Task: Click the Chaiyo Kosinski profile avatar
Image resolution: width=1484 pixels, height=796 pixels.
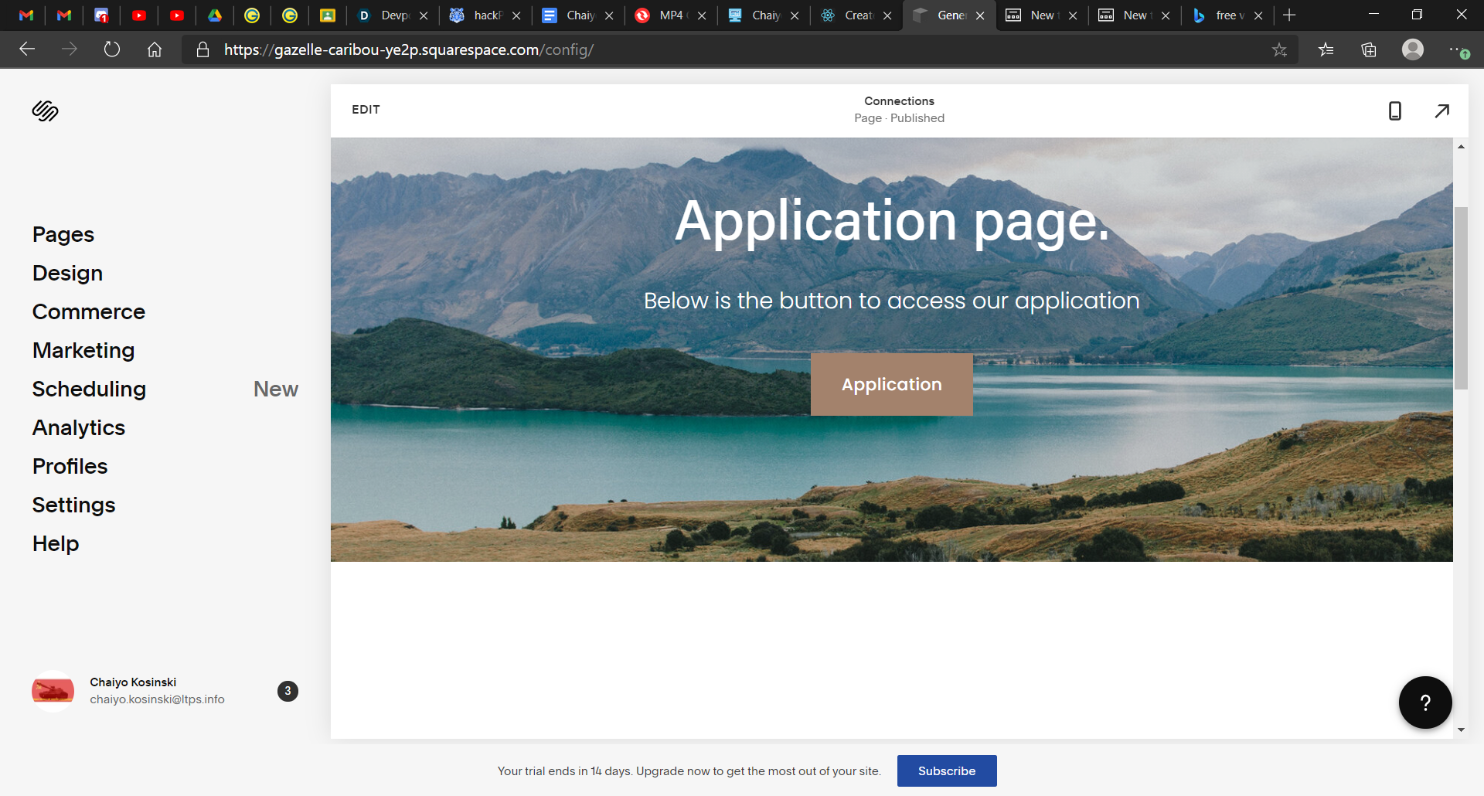Action: coord(53,691)
